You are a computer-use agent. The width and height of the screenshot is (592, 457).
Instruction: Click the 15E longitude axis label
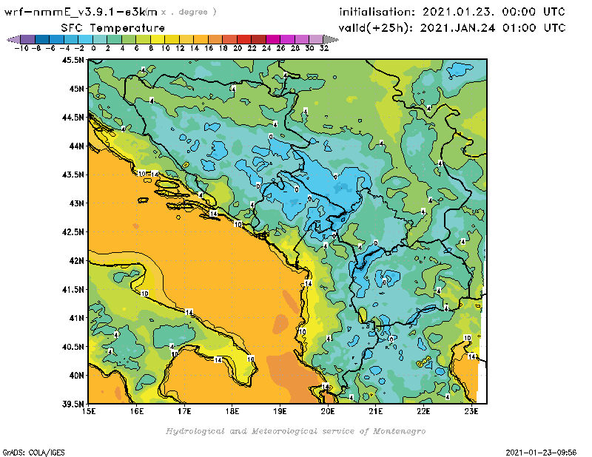click(x=89, y=411)
